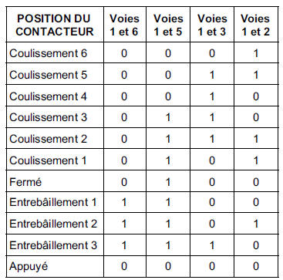Click the POSITION DU CONTACTEUR header cell
283x280 pixels.
pyautogui.click(x=55, y=25)
